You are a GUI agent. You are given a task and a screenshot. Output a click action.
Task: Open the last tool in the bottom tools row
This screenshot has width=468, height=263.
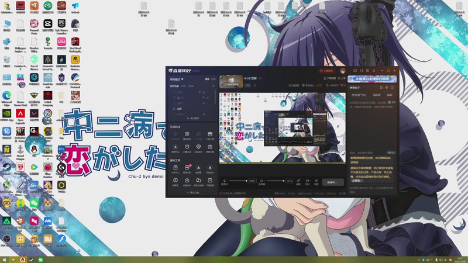tap(210, 181)
